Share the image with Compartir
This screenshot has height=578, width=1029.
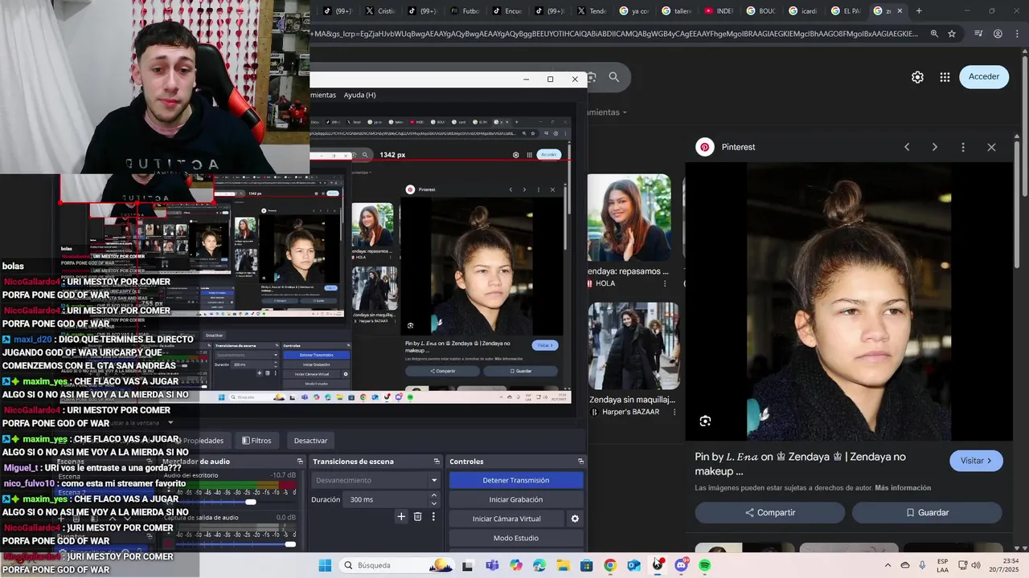770,512
